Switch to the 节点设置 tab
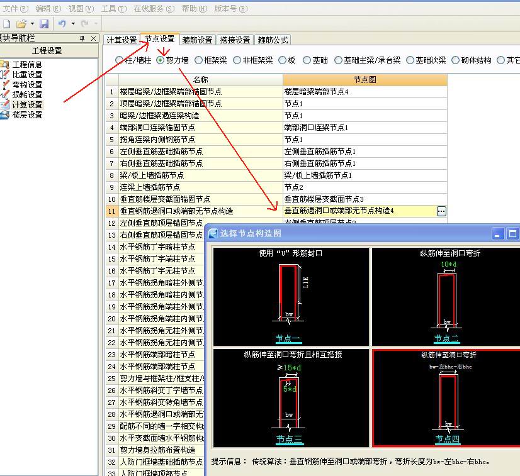Viewport: 520px width, 476px height. 160,39
